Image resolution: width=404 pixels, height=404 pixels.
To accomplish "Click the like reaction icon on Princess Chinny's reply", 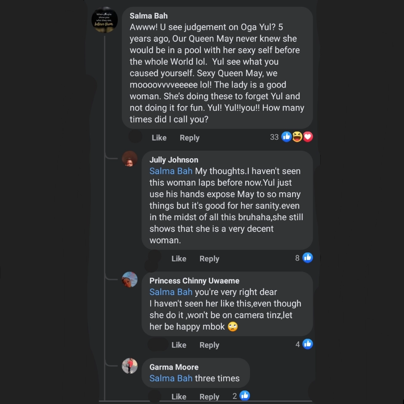I will (x=308, y=344).
